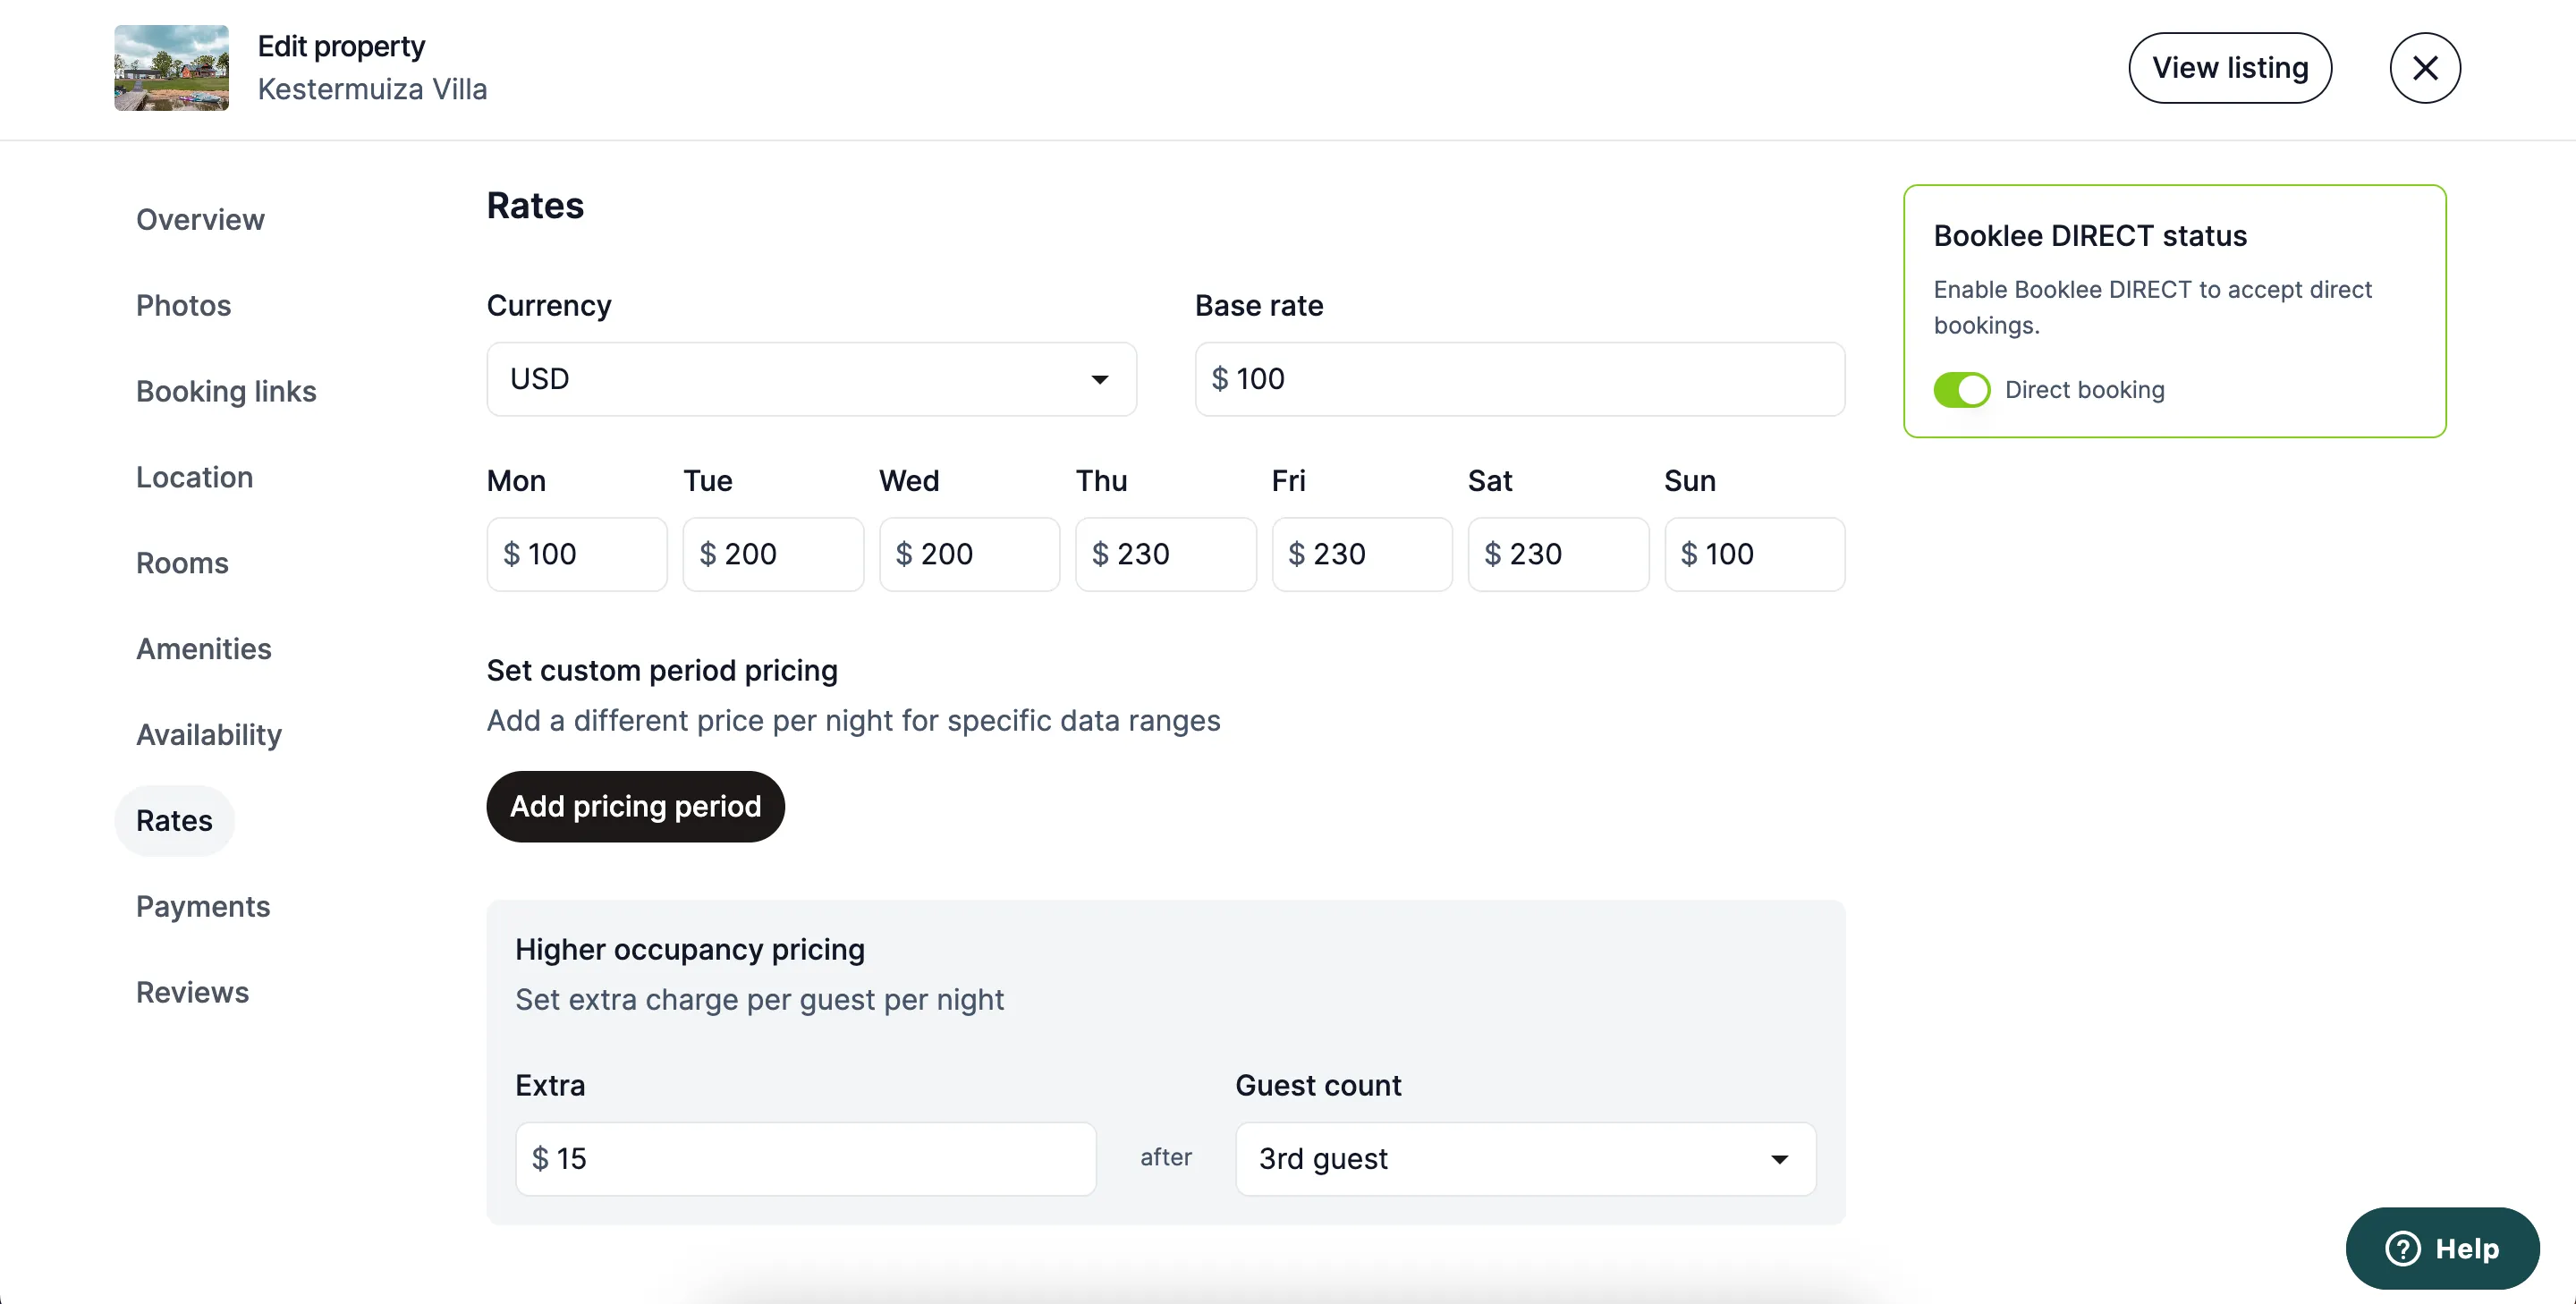The width and height of the screenshot is (2576, 1304).
Task: Close the Edit property dialog with X icon
Action: click(2424, 68)
